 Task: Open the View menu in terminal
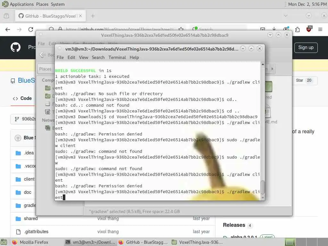(x=84, y=57)
